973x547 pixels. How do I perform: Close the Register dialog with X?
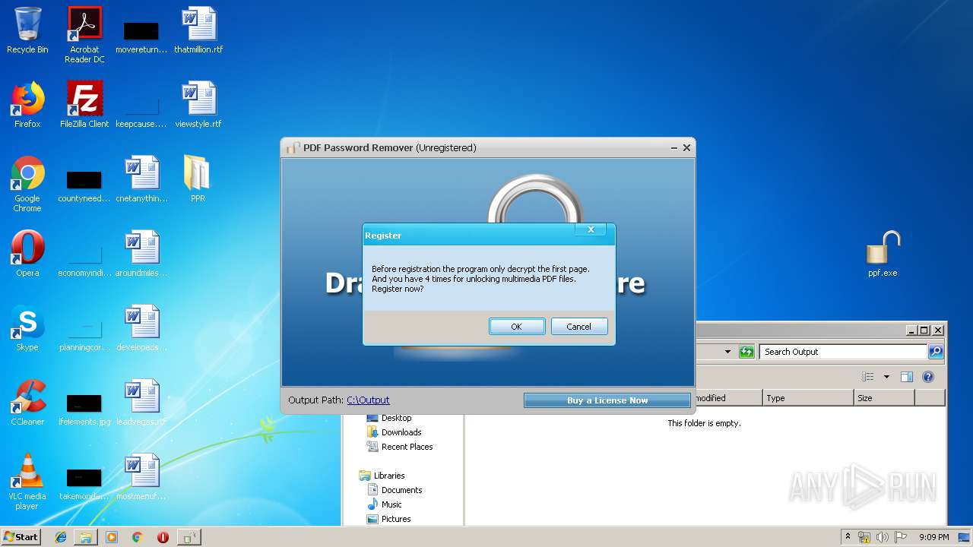(x=591, y=229)
